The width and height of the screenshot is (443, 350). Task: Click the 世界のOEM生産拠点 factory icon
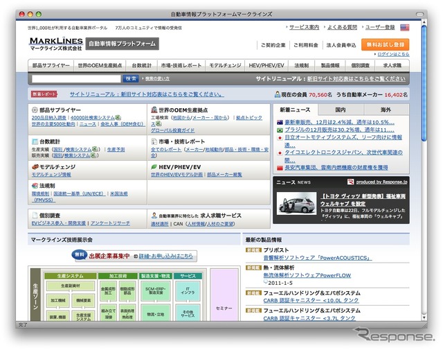[x=154, y=110]
